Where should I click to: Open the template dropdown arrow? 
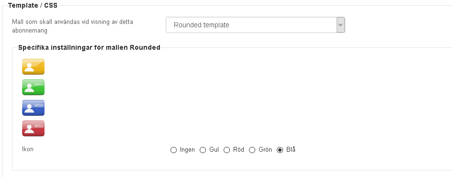(340, 25)
